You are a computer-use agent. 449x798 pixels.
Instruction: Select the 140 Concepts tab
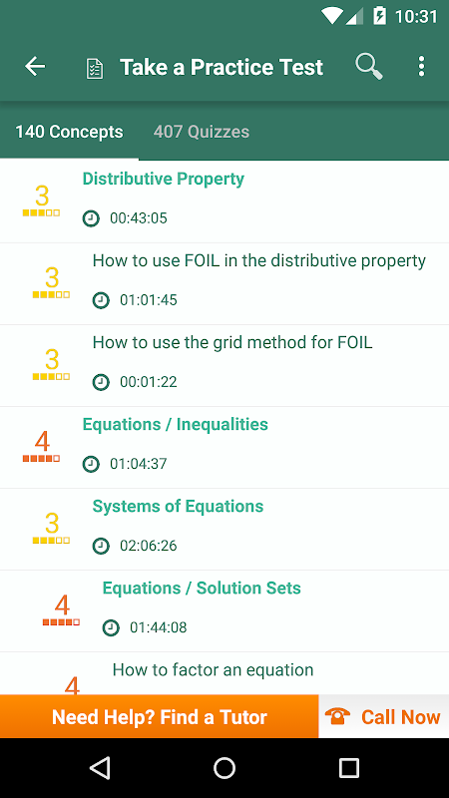pos(69,132)
